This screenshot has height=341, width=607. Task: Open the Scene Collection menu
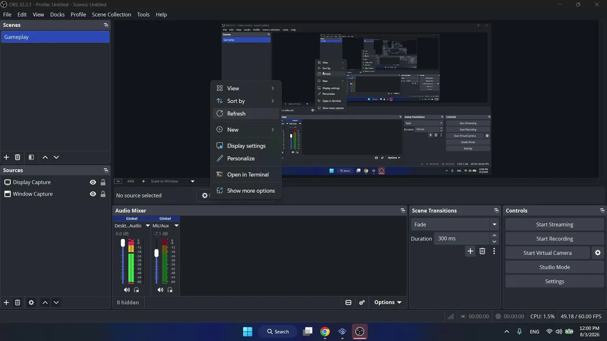click(111, 15)
